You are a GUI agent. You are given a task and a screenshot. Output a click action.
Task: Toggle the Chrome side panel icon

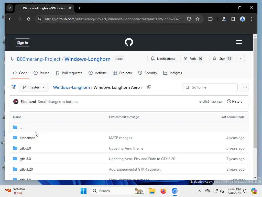point(233,19)
